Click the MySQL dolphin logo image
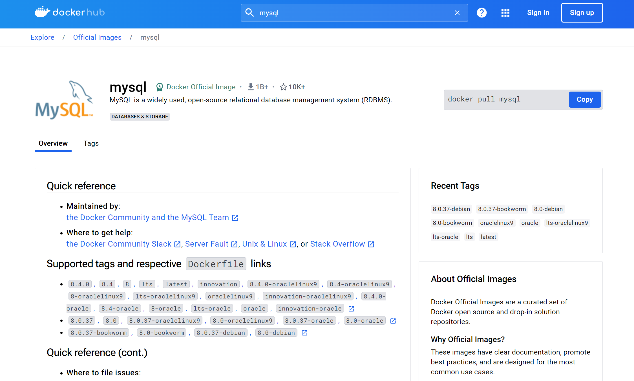Viewport: 634px width, 381px height. [64, 100]
